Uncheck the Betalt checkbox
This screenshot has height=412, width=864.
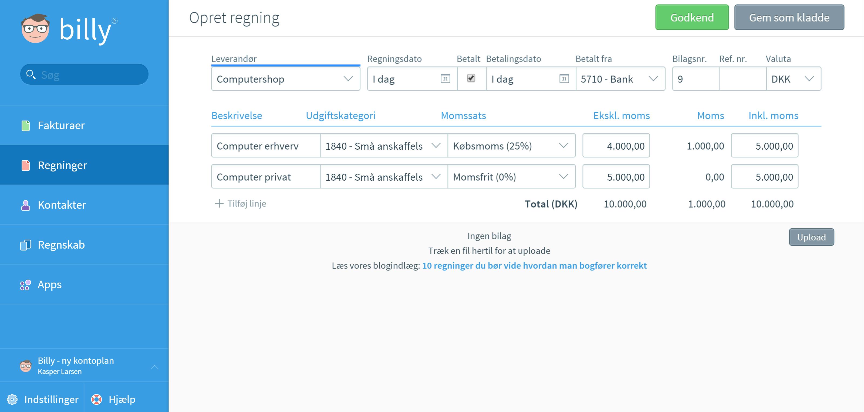[x=471, y=78]
